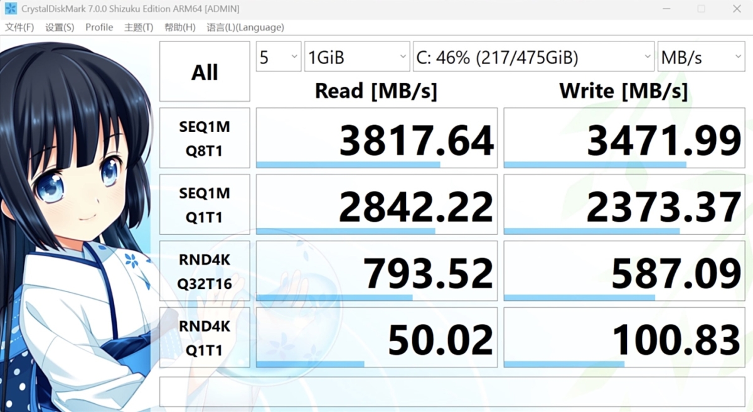Click the Read [MB/s] column header

pos(376,91)
